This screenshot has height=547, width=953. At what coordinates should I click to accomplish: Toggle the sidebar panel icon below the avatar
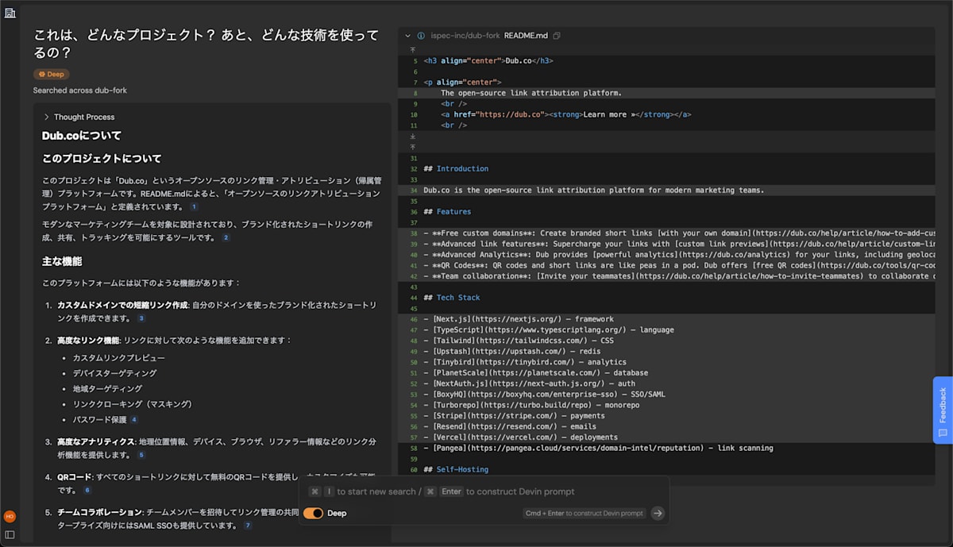tap(10, 534)
